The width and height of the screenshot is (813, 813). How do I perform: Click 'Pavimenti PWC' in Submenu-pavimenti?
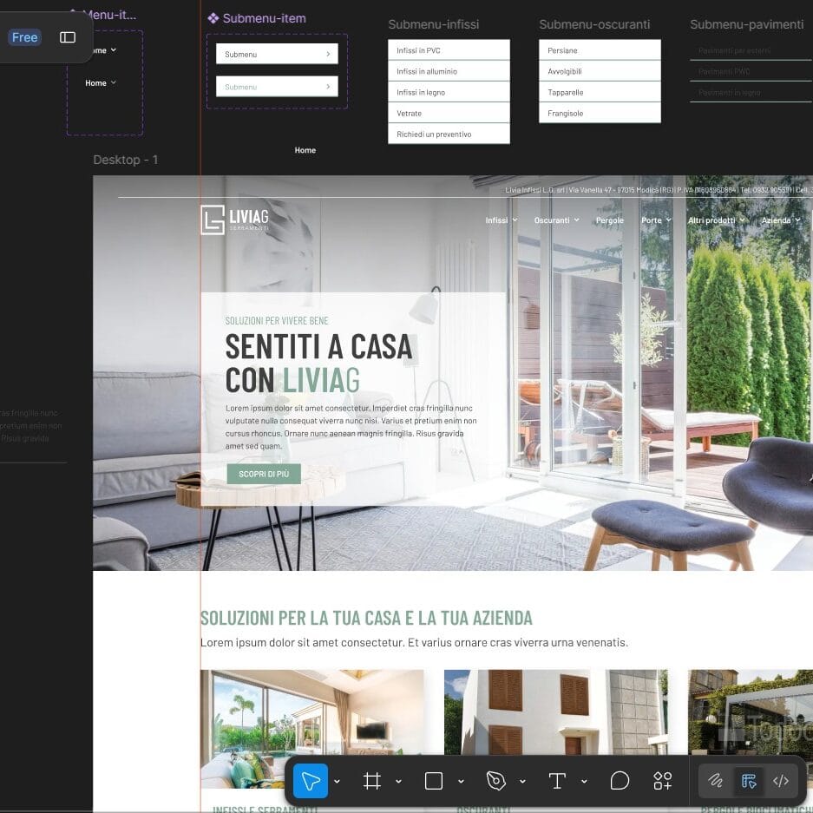(724, 71)
